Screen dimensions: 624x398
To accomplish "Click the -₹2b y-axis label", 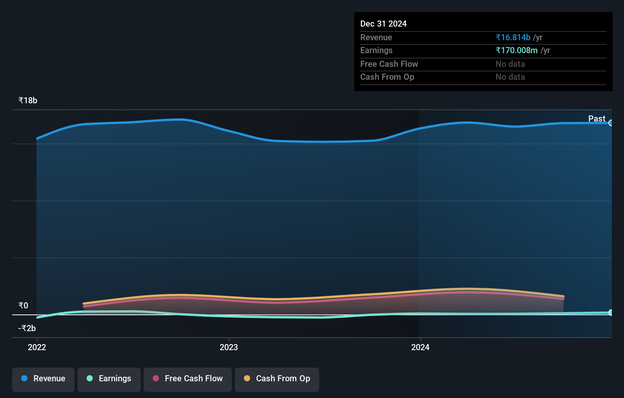I will 27,328.
